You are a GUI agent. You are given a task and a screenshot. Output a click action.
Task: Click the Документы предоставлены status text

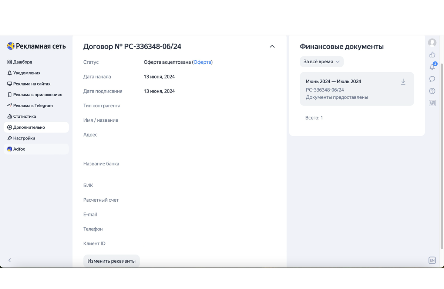pos(337,97)
